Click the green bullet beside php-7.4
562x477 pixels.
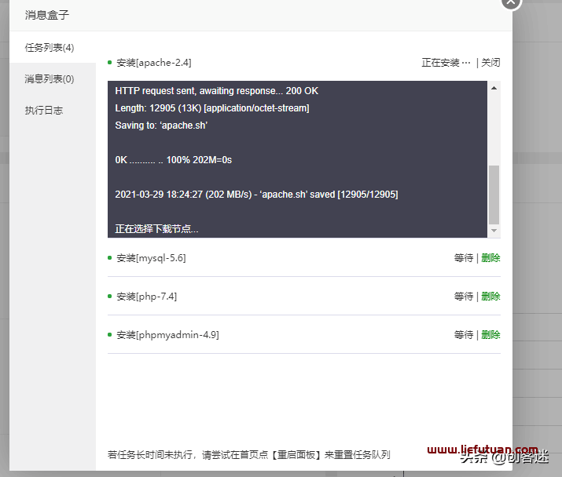(110, 297)
